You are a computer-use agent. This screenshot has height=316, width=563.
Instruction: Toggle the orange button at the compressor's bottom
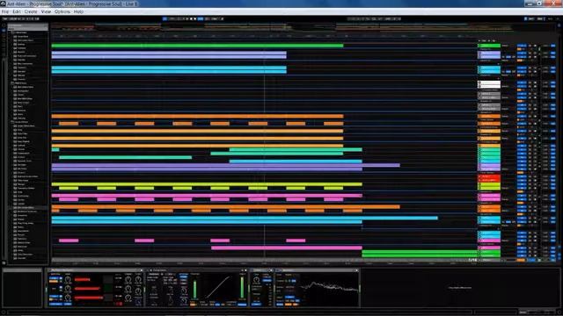tap(194, 305)
